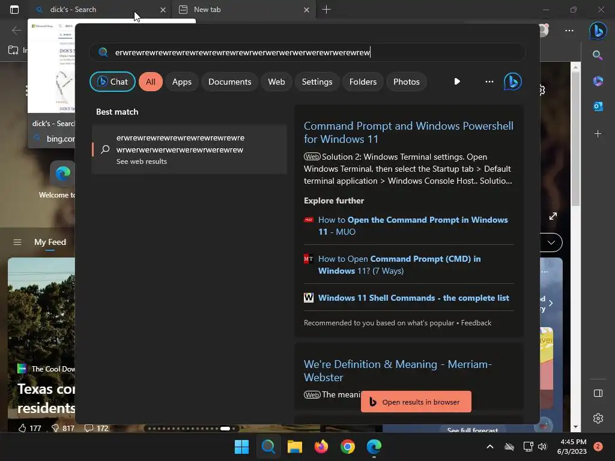Show more search filters with play arrow
615x461 pixels.
457,82
